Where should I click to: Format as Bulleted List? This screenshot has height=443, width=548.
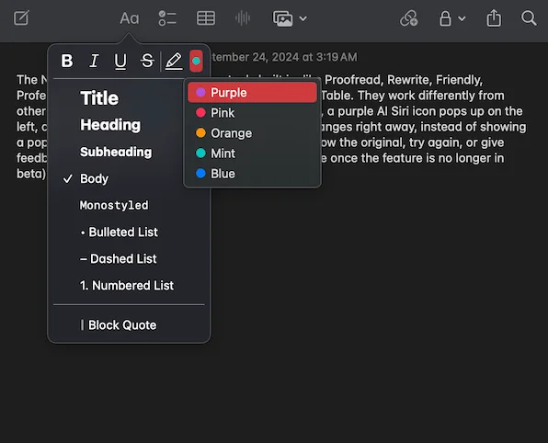119,232
